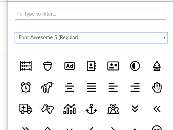Select the address book icon

[x=91, y=66]
